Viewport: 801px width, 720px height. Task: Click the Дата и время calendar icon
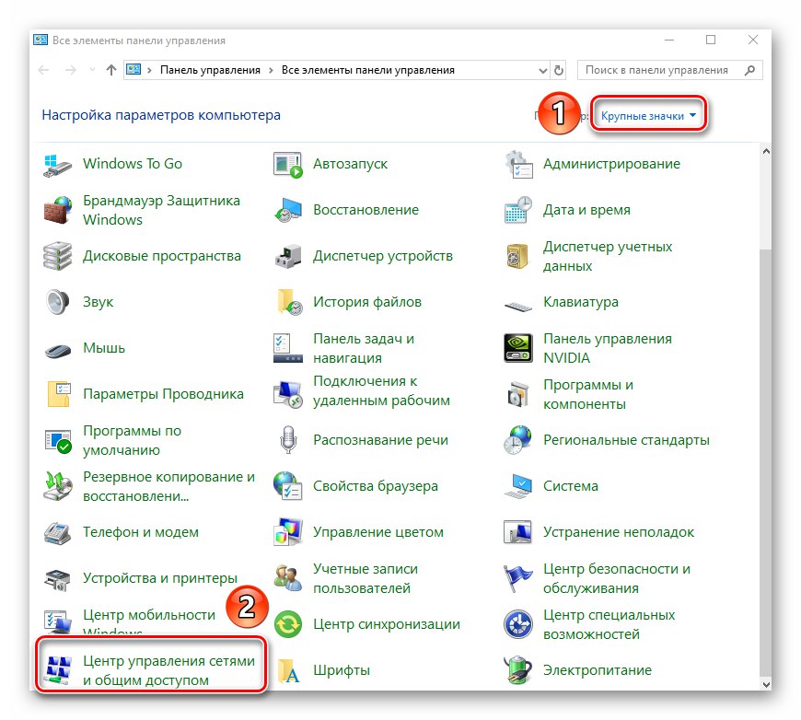[518, 210]
